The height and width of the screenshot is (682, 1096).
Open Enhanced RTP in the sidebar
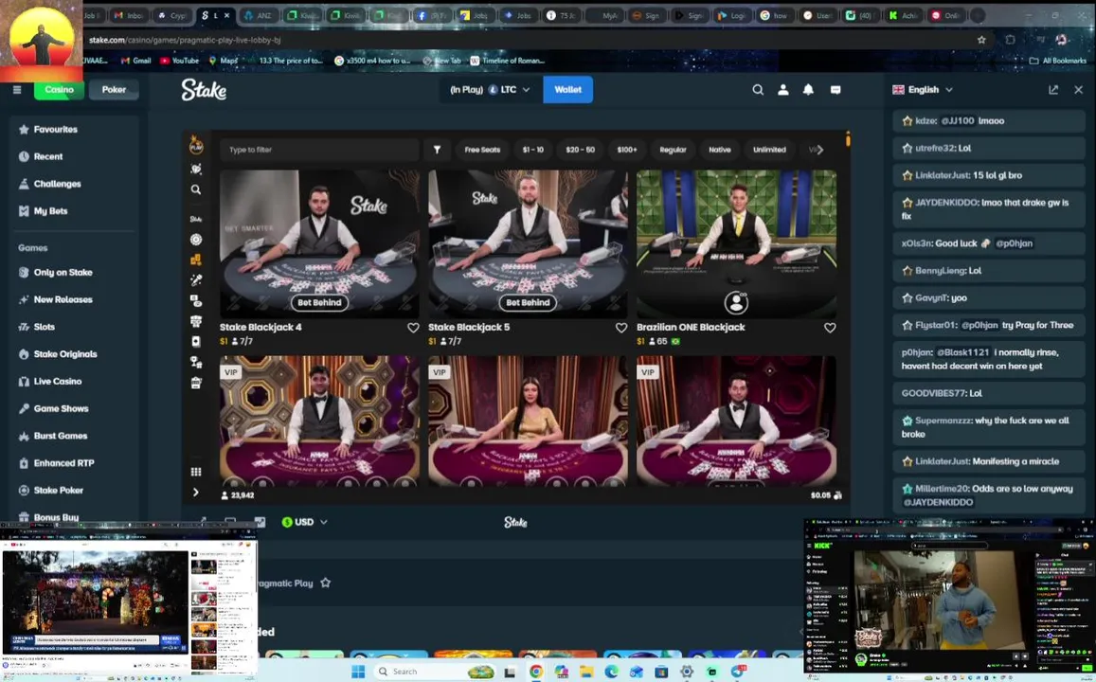[x=72, y=463]
